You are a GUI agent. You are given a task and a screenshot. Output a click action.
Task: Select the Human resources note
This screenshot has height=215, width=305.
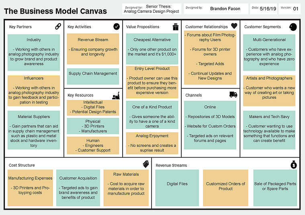[x=93, y=146]
